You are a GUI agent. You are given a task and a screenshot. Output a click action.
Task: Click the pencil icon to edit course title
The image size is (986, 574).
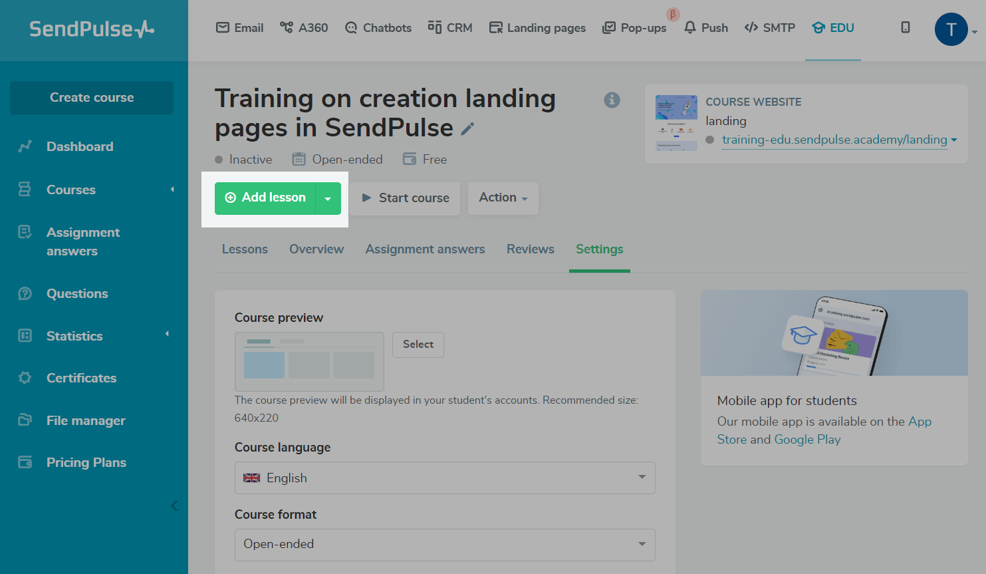pos(467,129)
